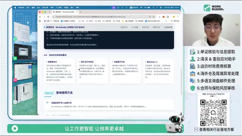
Task: Open the apps grid in bookmarks bar
Action: point(40,21)
